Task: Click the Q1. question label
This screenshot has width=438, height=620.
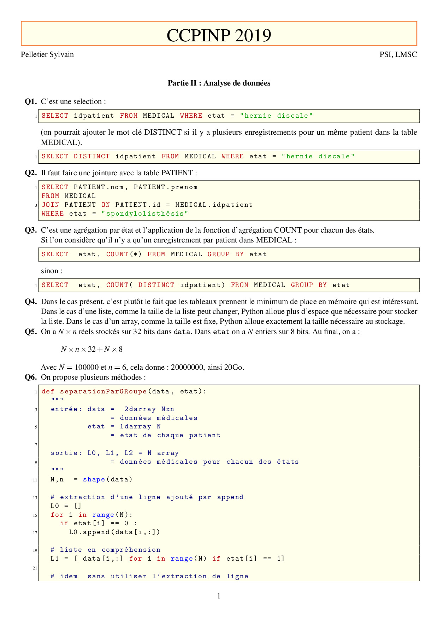Action: [31, 101]
